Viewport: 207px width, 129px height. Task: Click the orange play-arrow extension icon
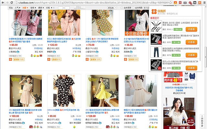pyautogui.click(x=175, y=3)
